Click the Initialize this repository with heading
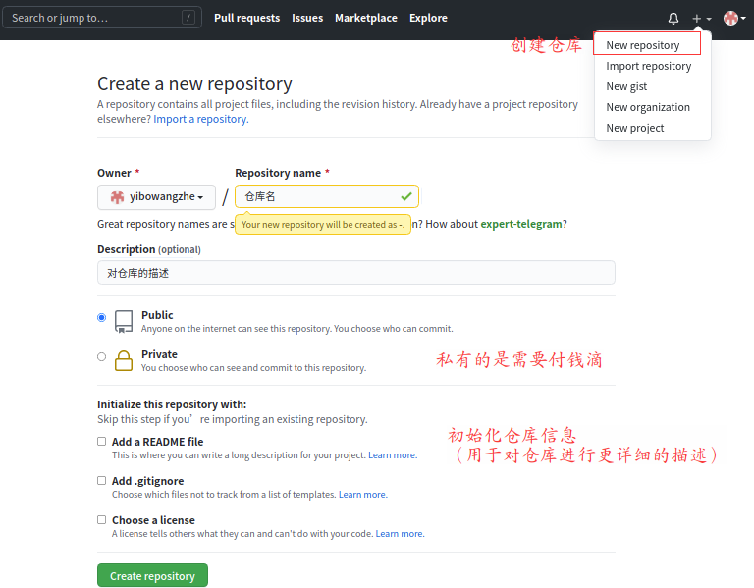 pyautogui.click(x=172, y=404)
